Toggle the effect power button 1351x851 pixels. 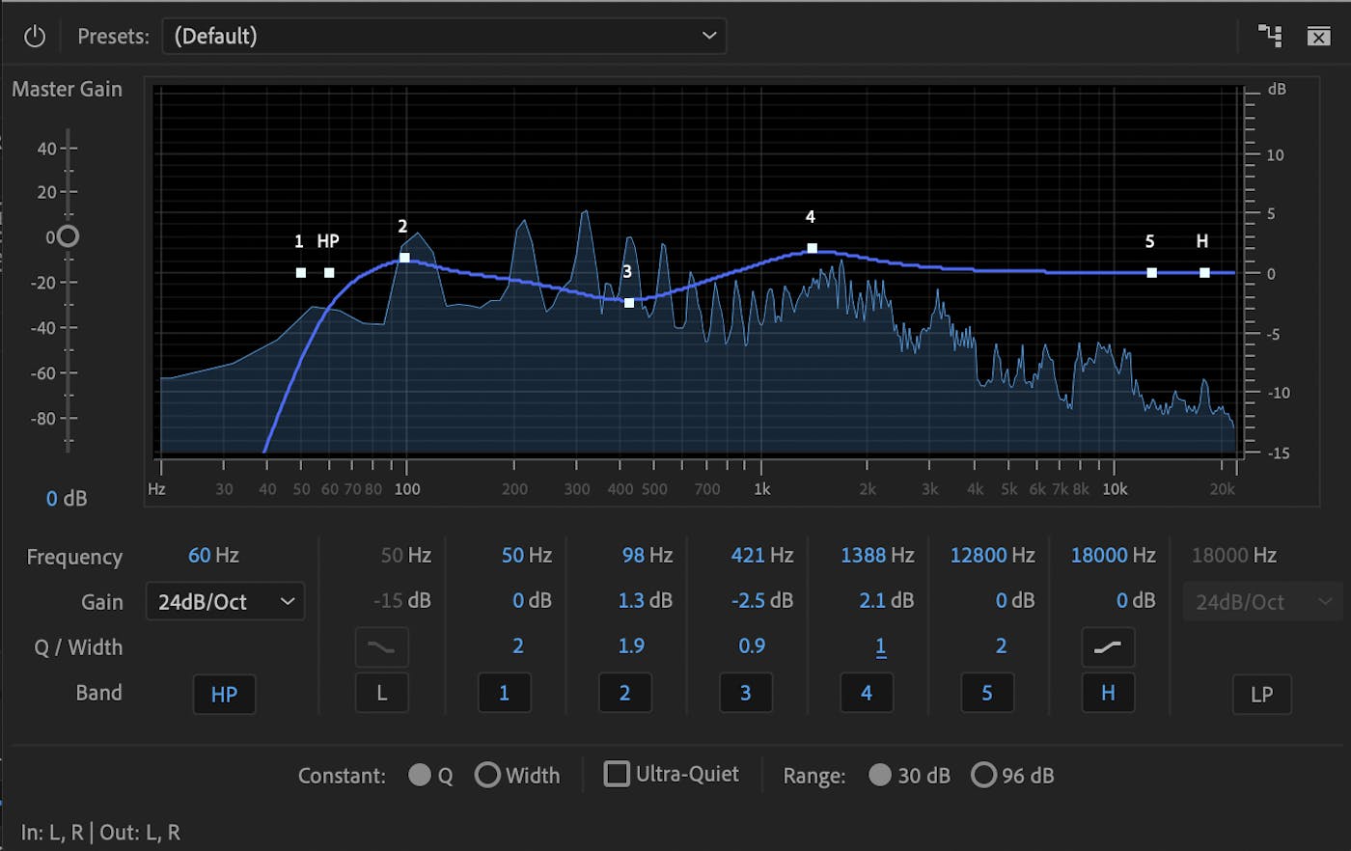[x=35, y=37]
